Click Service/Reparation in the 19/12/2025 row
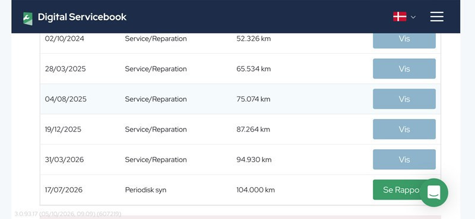This screenshot has height=219, width=475. (x=156, y=129)
